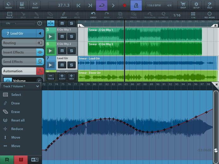Choose the Select tool in toolbar

point(9,15)
